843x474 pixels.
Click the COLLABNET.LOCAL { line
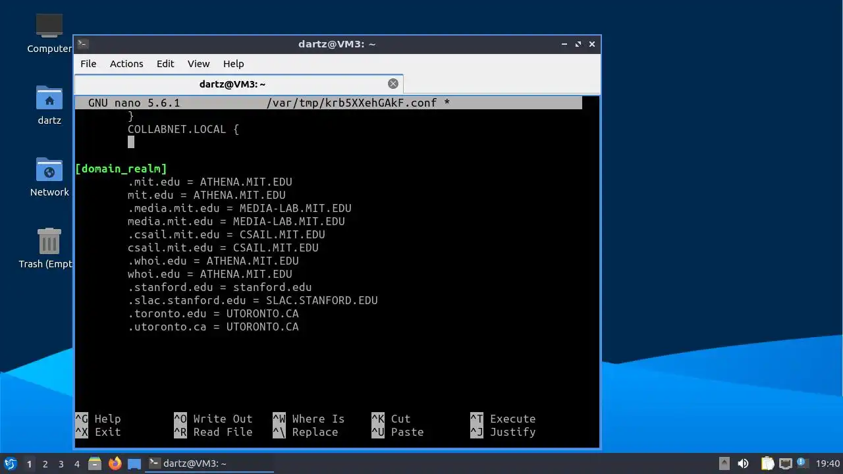point(183,129)
